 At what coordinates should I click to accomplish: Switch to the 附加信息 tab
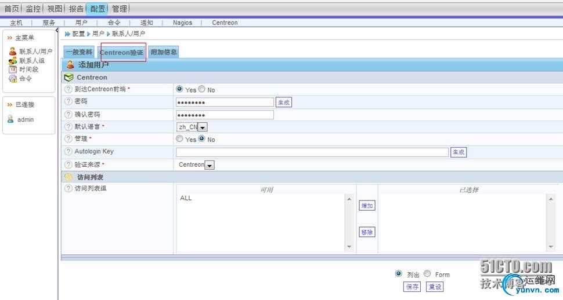pos(163,52)
